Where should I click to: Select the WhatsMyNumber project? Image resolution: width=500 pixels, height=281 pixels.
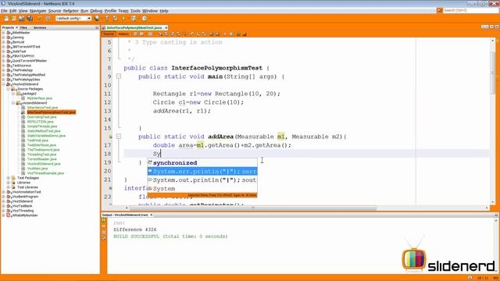pos(25,215)
